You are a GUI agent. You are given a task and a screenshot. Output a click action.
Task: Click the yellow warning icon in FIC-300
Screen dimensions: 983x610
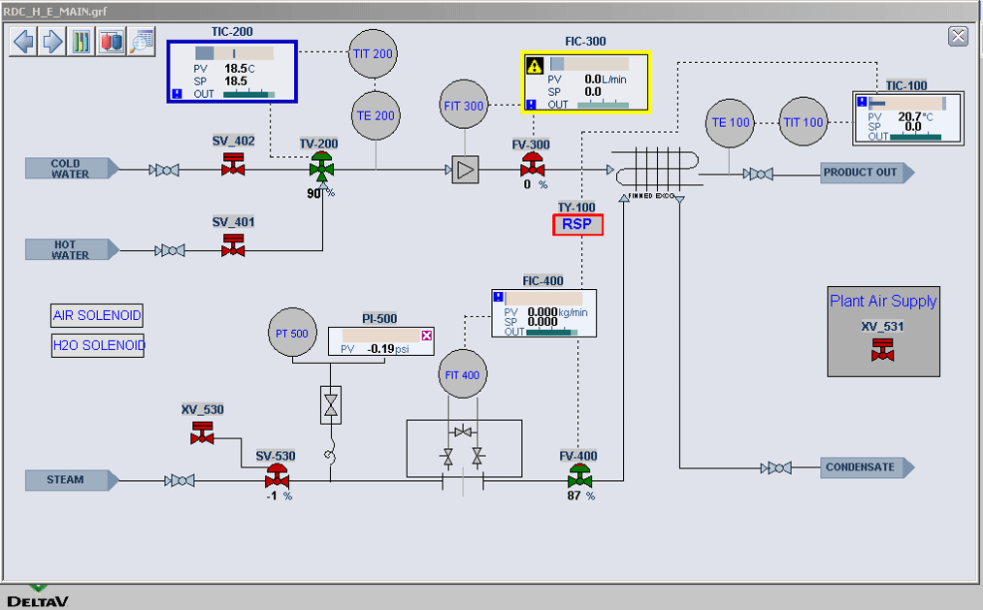[535, 66]
